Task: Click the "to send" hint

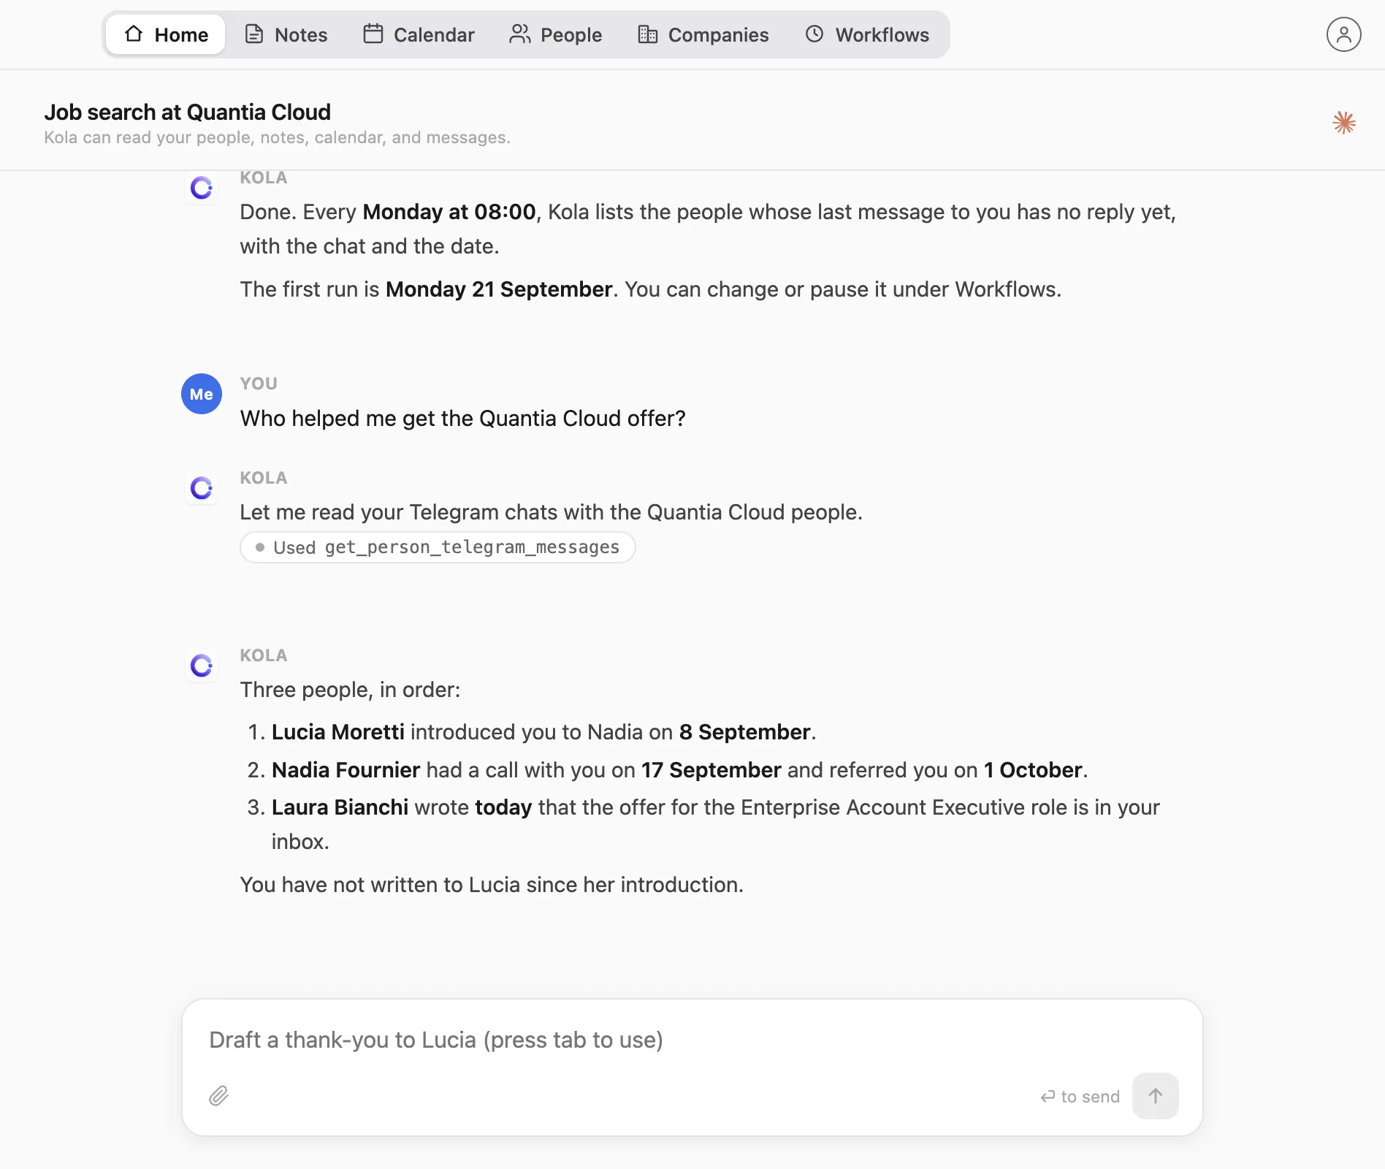Action: [1080, 1097]
